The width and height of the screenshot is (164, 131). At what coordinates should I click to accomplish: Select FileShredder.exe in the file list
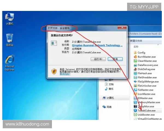[x=147, y=78]
